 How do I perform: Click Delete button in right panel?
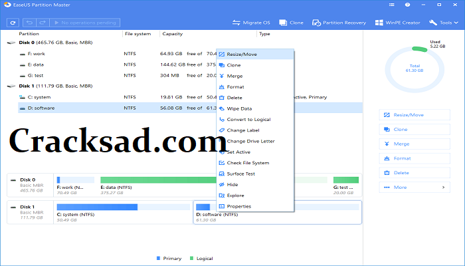point(415,173)
